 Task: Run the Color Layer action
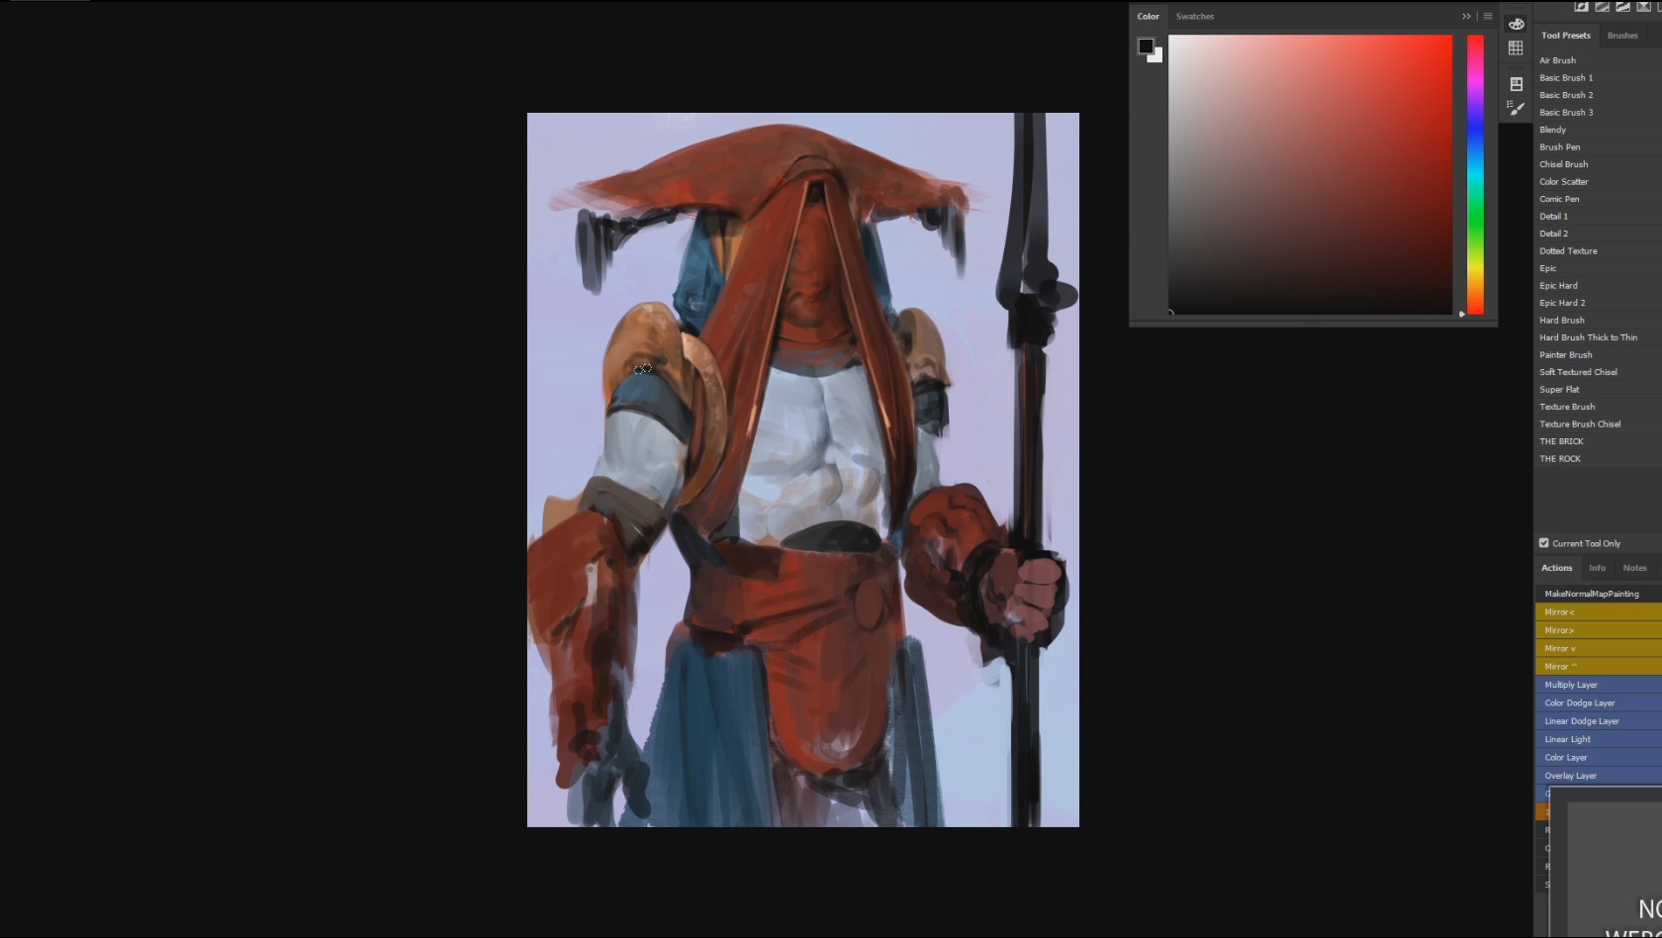click(x=1599, y=757)
